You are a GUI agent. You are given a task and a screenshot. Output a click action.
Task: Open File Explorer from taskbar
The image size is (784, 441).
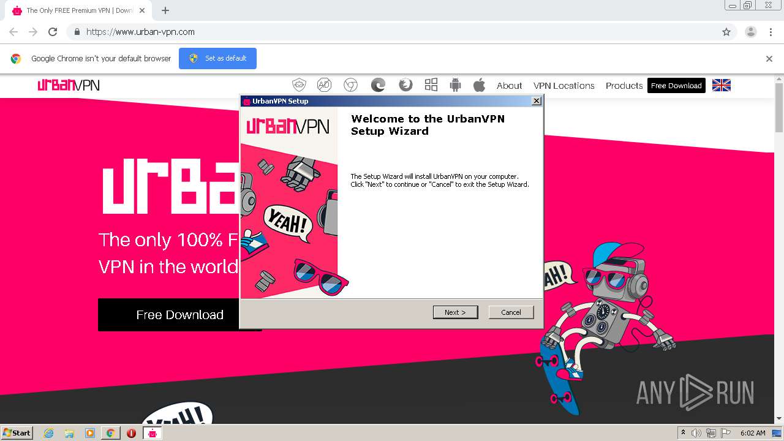pyautogui.click(x=69, y=433)
